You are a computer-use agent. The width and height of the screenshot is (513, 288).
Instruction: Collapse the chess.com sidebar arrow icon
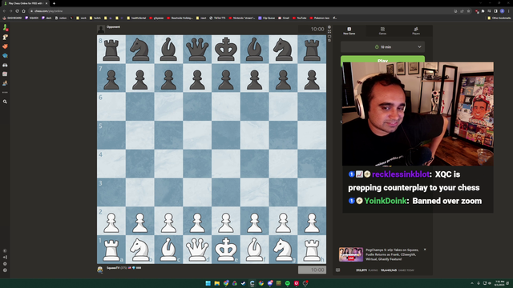pos(5,257)
